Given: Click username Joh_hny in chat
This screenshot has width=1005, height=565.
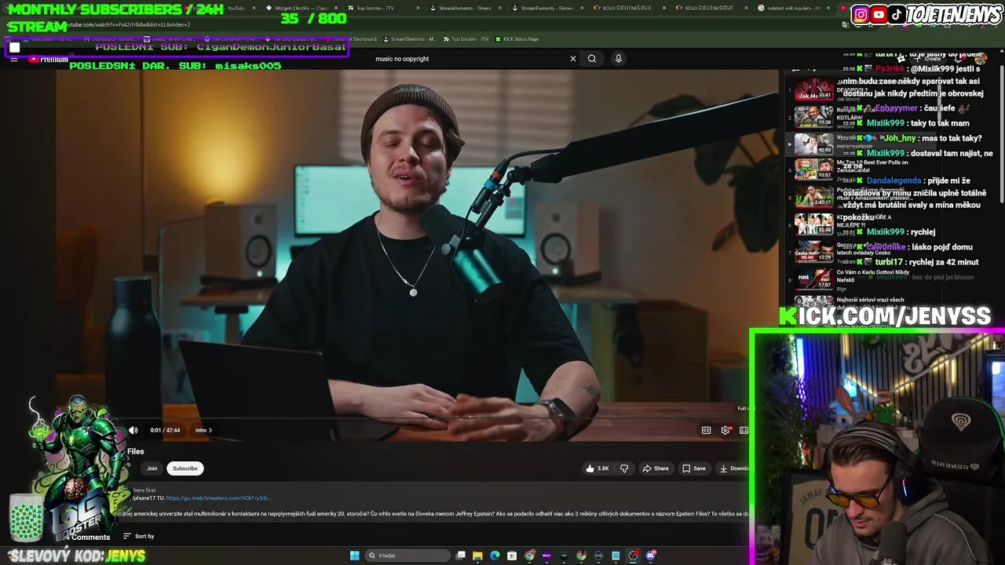Looking at the screenshot, I should pyautogui.click(x=900, y=138).
